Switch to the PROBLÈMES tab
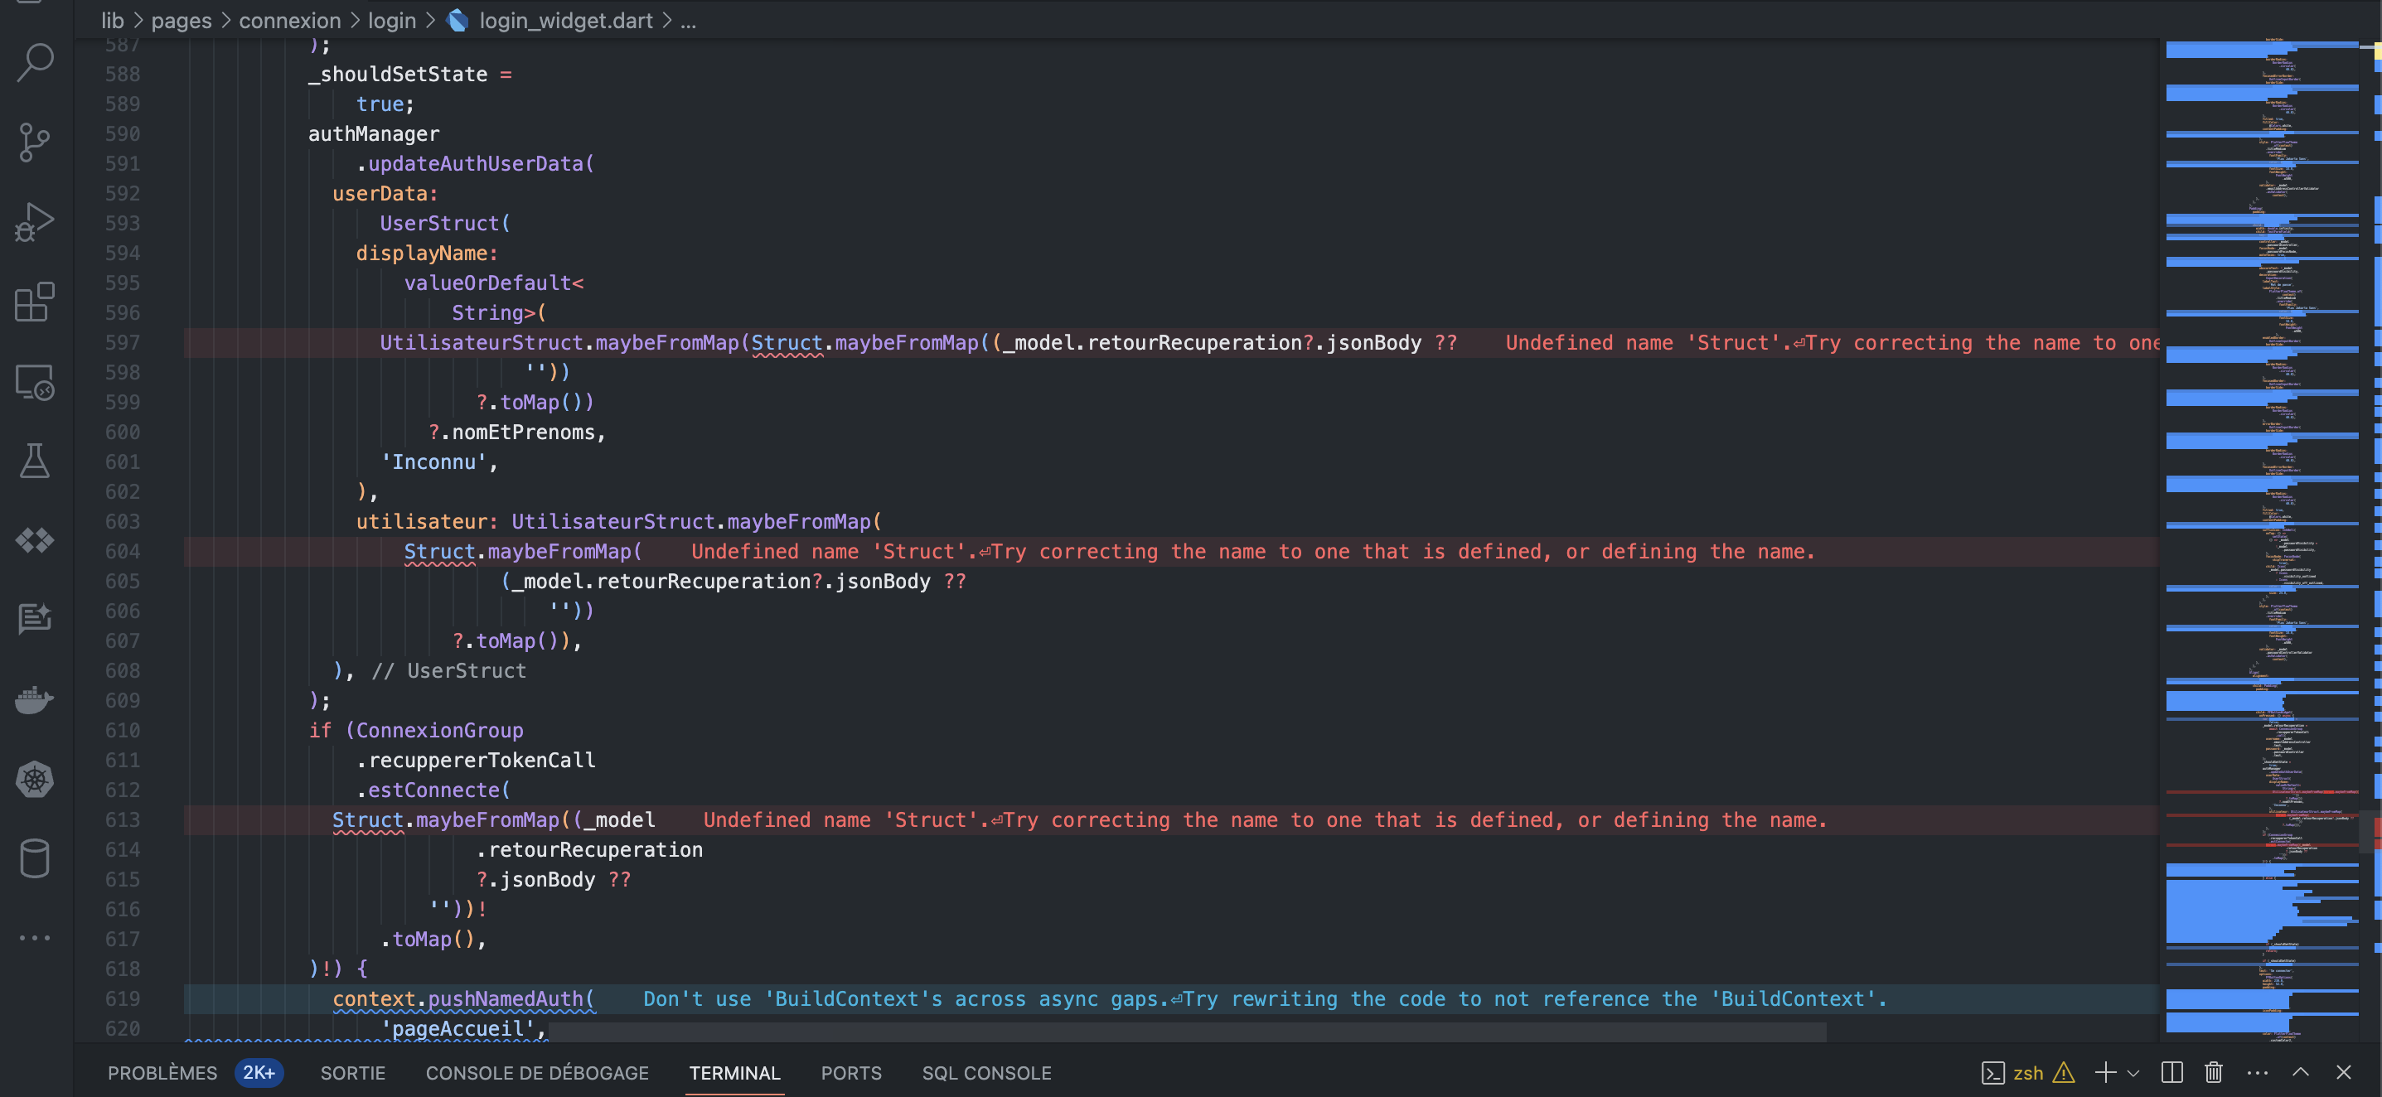The image size is (2382, 1097). point(162,1073)
